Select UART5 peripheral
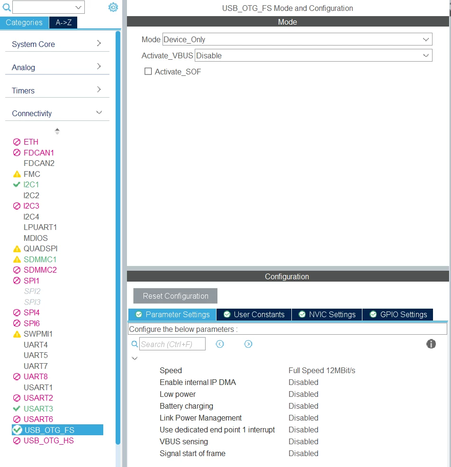The image size is (451, 467). [36, 355]
